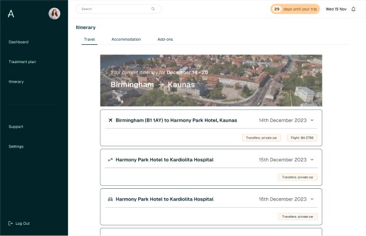Click the Flight: BA 2786 tag

pyautogui.click(x=302, y=138)
